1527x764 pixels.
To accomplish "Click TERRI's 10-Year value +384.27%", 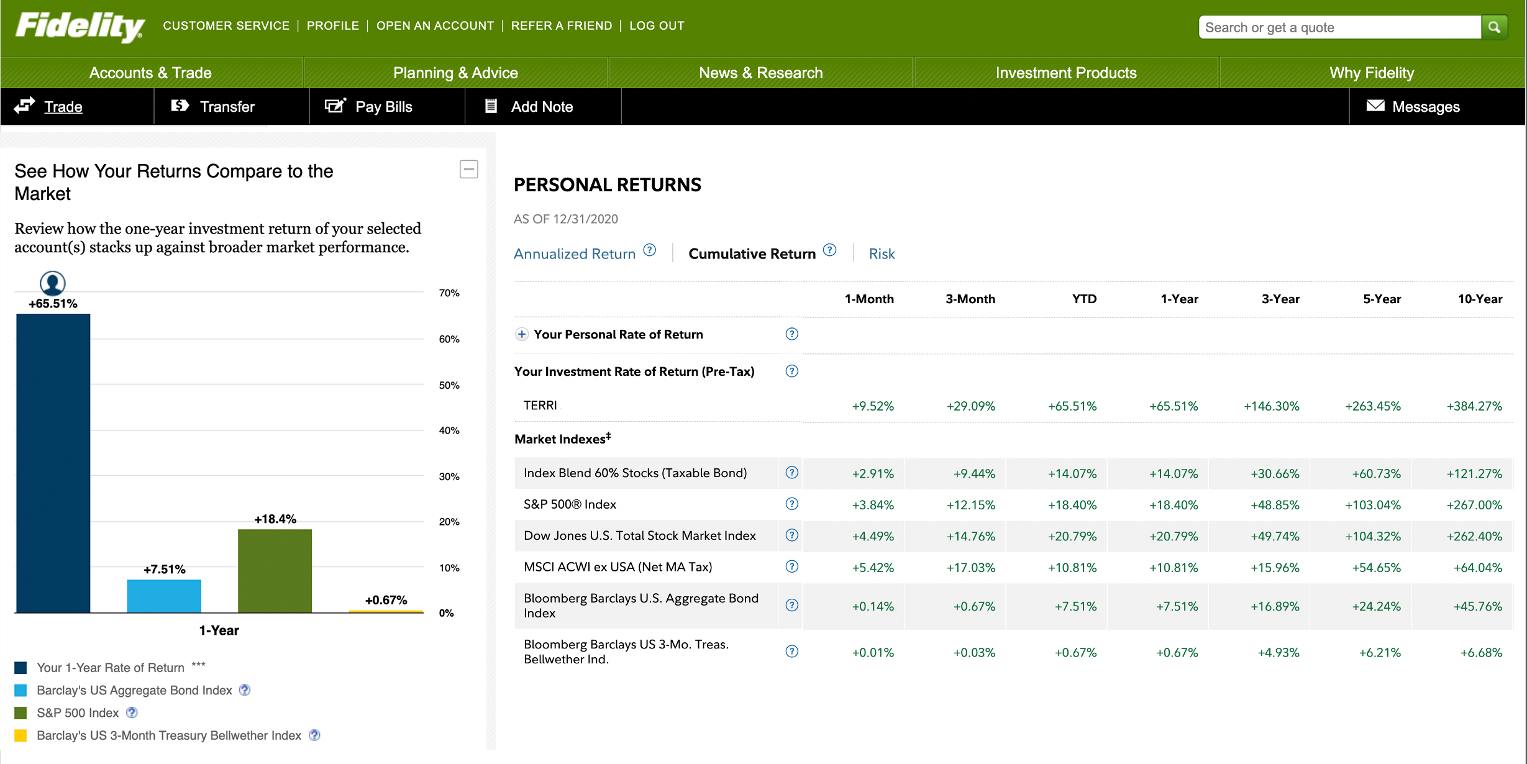I will (1474, 406).
